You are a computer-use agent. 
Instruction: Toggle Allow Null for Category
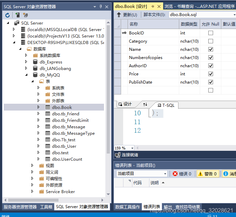pyautogui.click(x=211, y=41)
